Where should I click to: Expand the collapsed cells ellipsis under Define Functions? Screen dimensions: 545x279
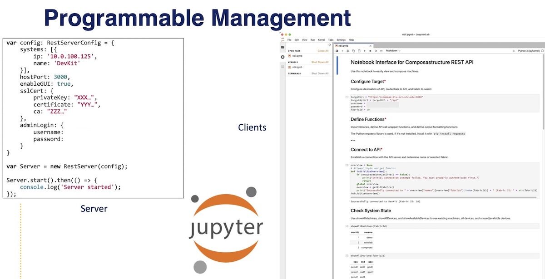point(353,140)
